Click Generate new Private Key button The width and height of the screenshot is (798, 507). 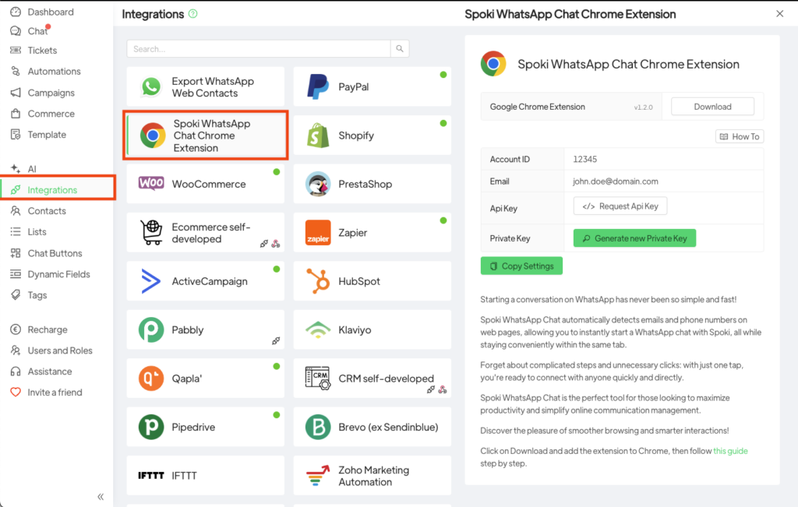point(634,238)
